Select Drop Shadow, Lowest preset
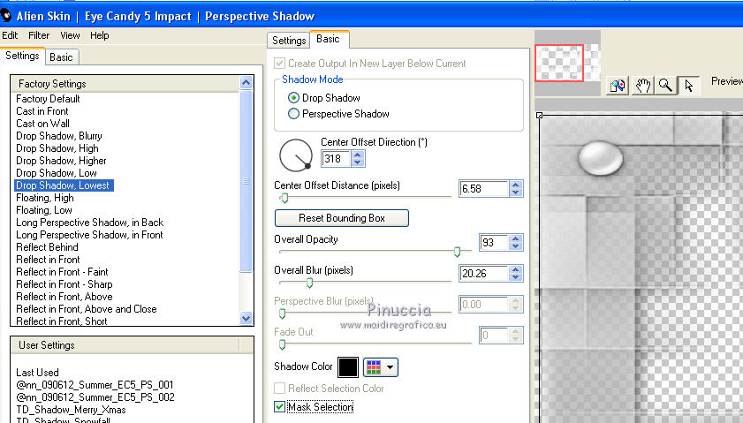The image size is (743, 423). (x=64, y=185)
